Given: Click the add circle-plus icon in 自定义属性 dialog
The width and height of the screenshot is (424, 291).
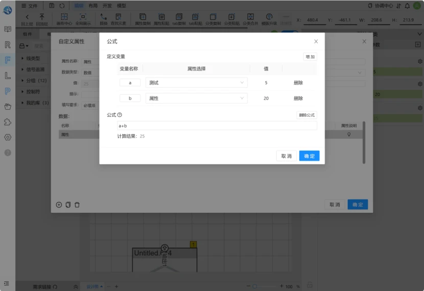Looking at the screenshot, I should 59,205.
